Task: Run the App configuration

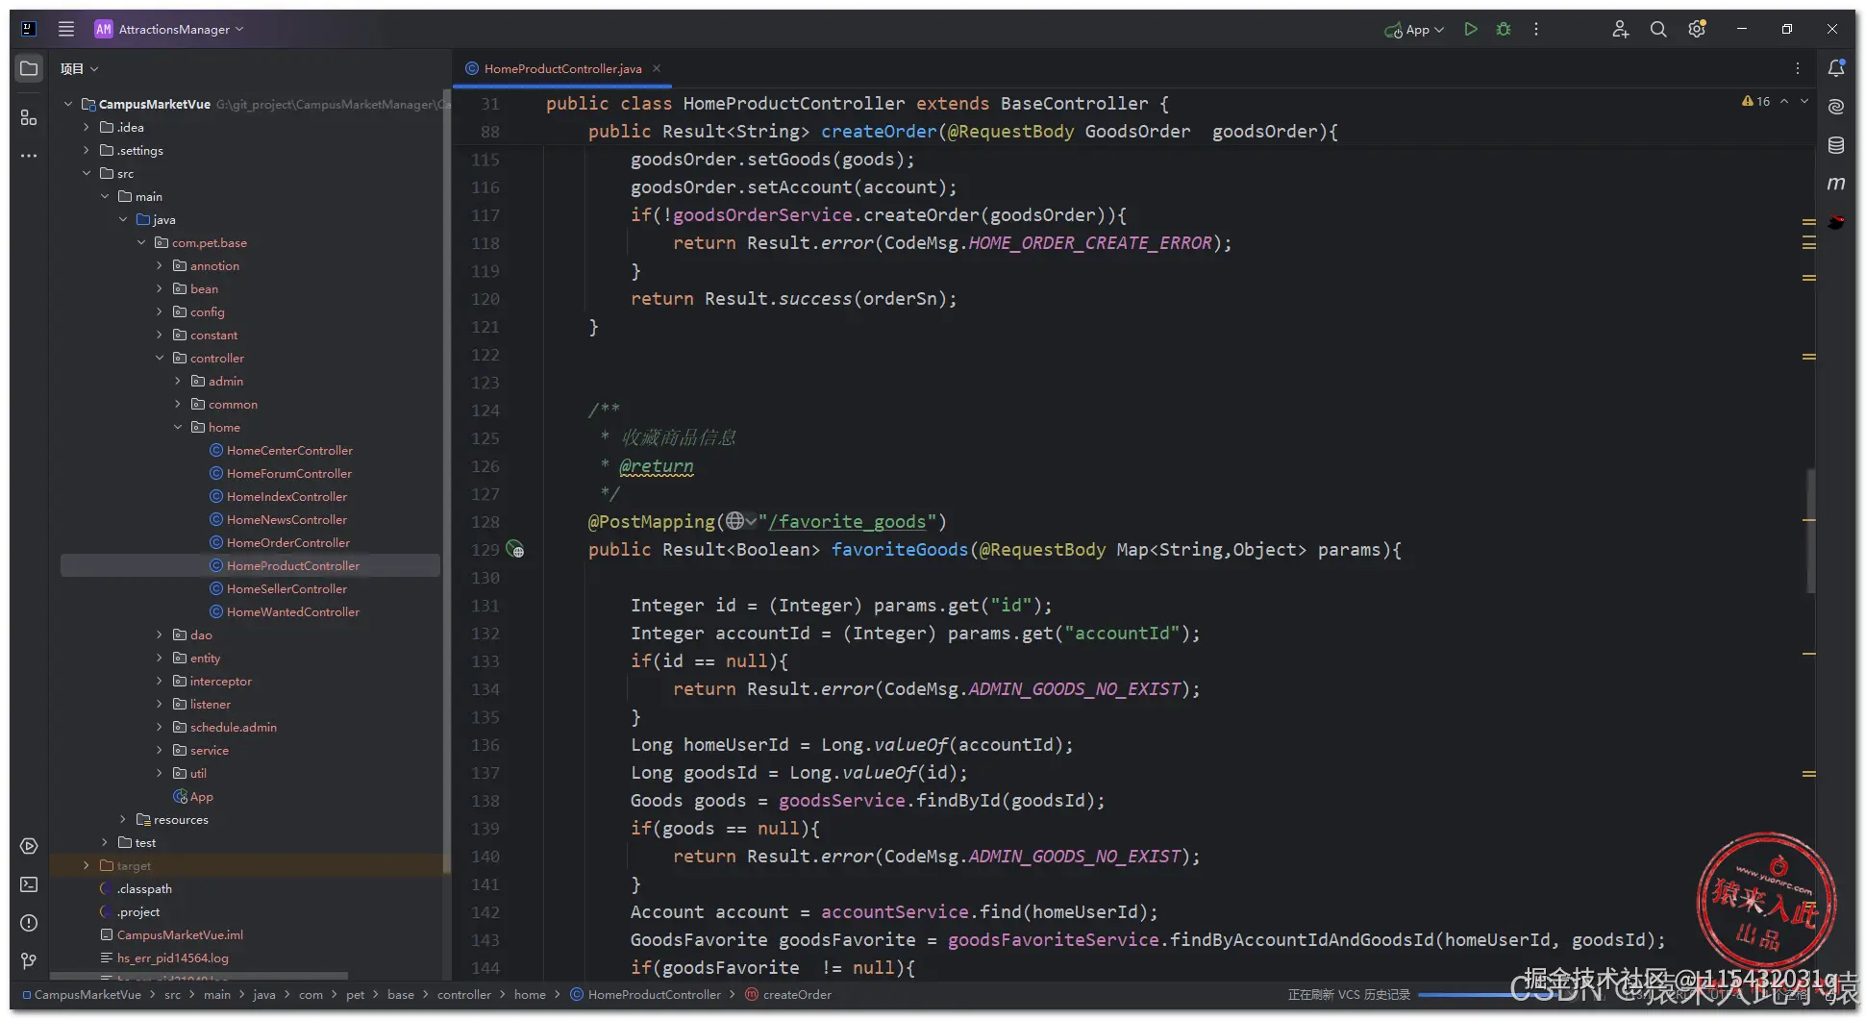Action: 1470,29
